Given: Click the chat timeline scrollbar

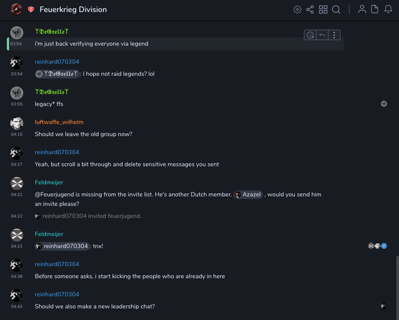Looking at the screenshot, I should pyautogui.click(x=397, y=284).
